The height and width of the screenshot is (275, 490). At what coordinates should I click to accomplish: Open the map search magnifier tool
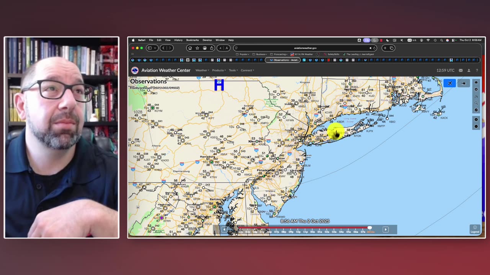(x=476, y=103)
